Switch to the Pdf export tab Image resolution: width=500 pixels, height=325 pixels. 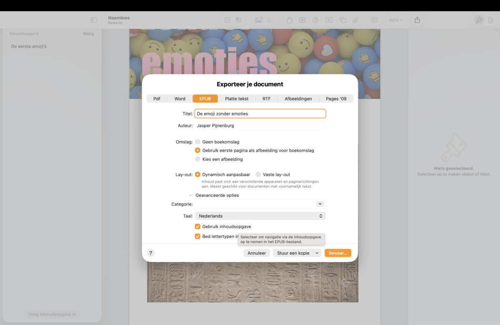157,99
